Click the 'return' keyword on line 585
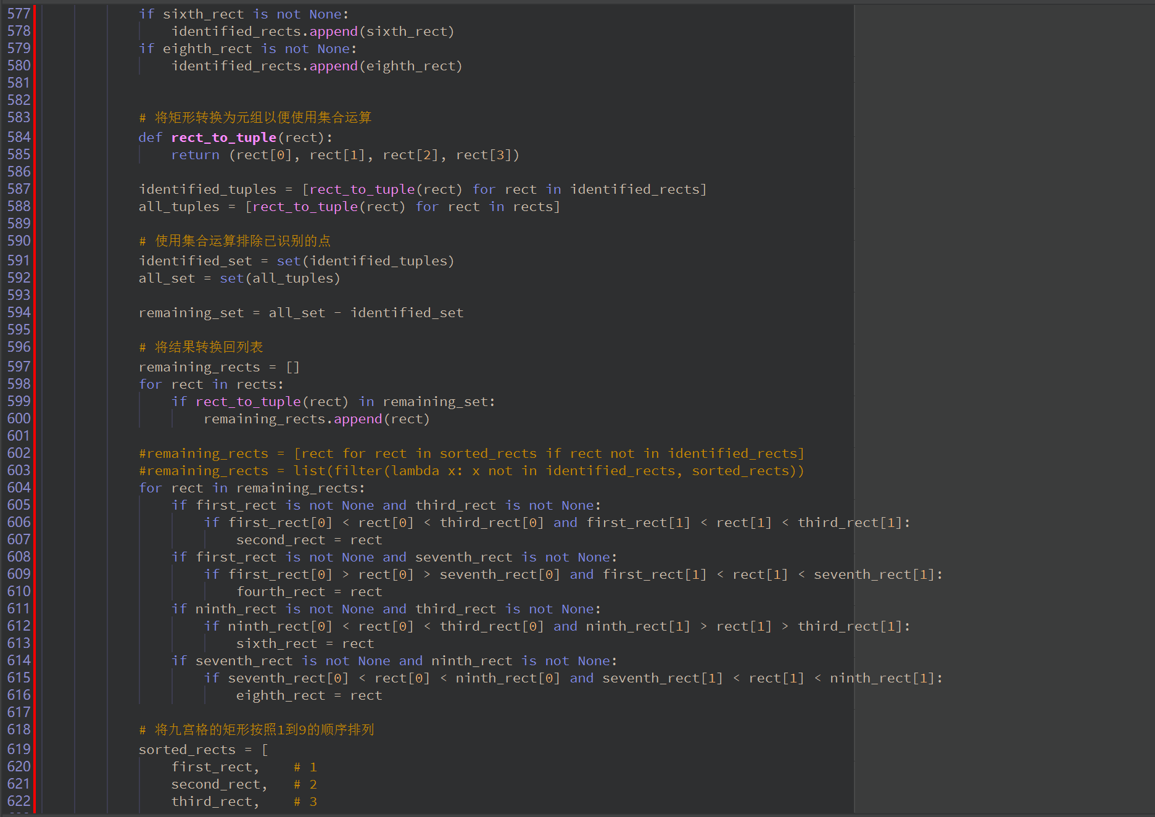1155x817 pixels. click(x=195, y=155)
